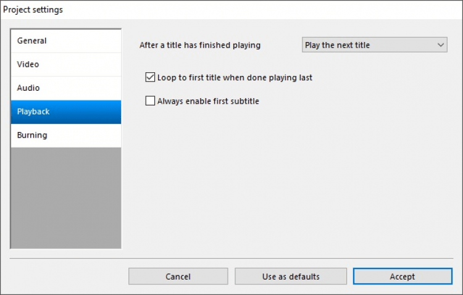Click the highlighted Playback tab

65,112
